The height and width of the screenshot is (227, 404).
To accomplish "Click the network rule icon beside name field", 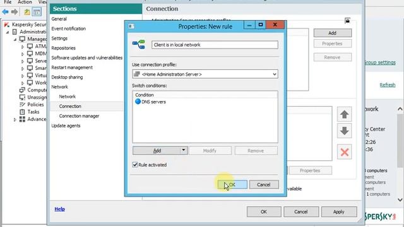I will click(x=139, y=45).
